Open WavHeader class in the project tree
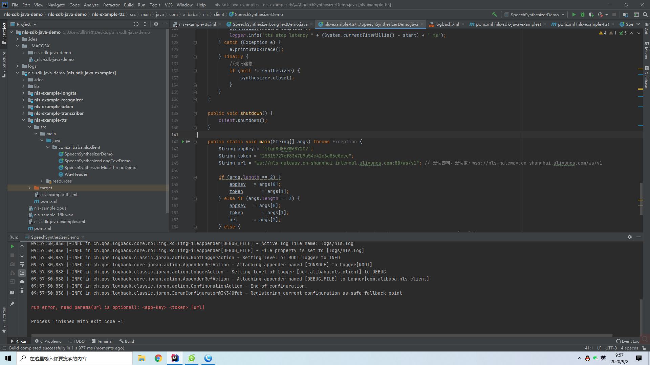 [76, 174]
